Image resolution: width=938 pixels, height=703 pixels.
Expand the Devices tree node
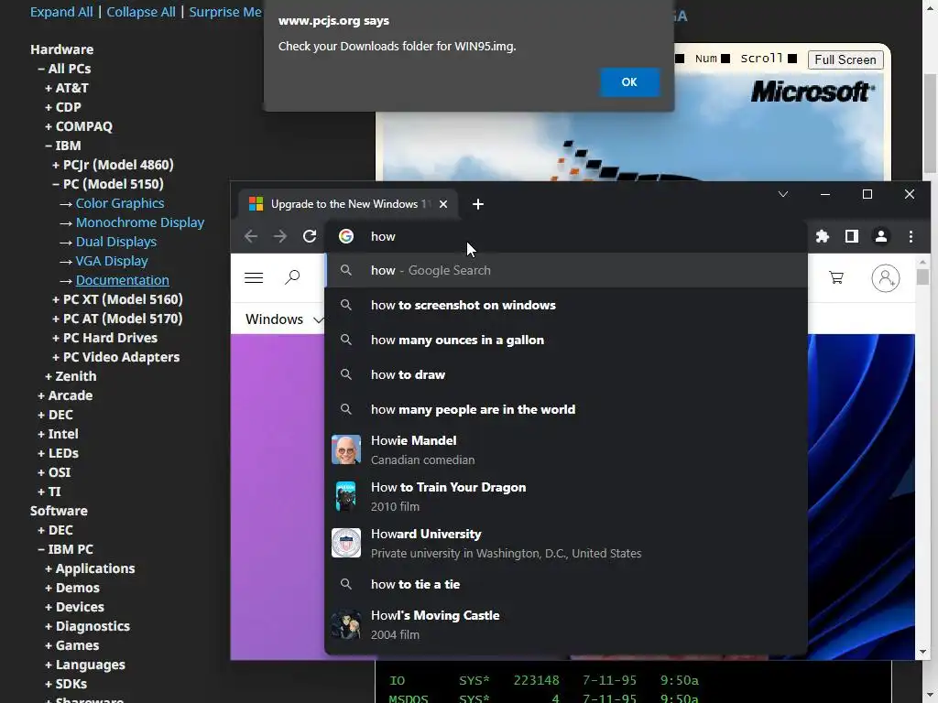(x=74, y=607)
